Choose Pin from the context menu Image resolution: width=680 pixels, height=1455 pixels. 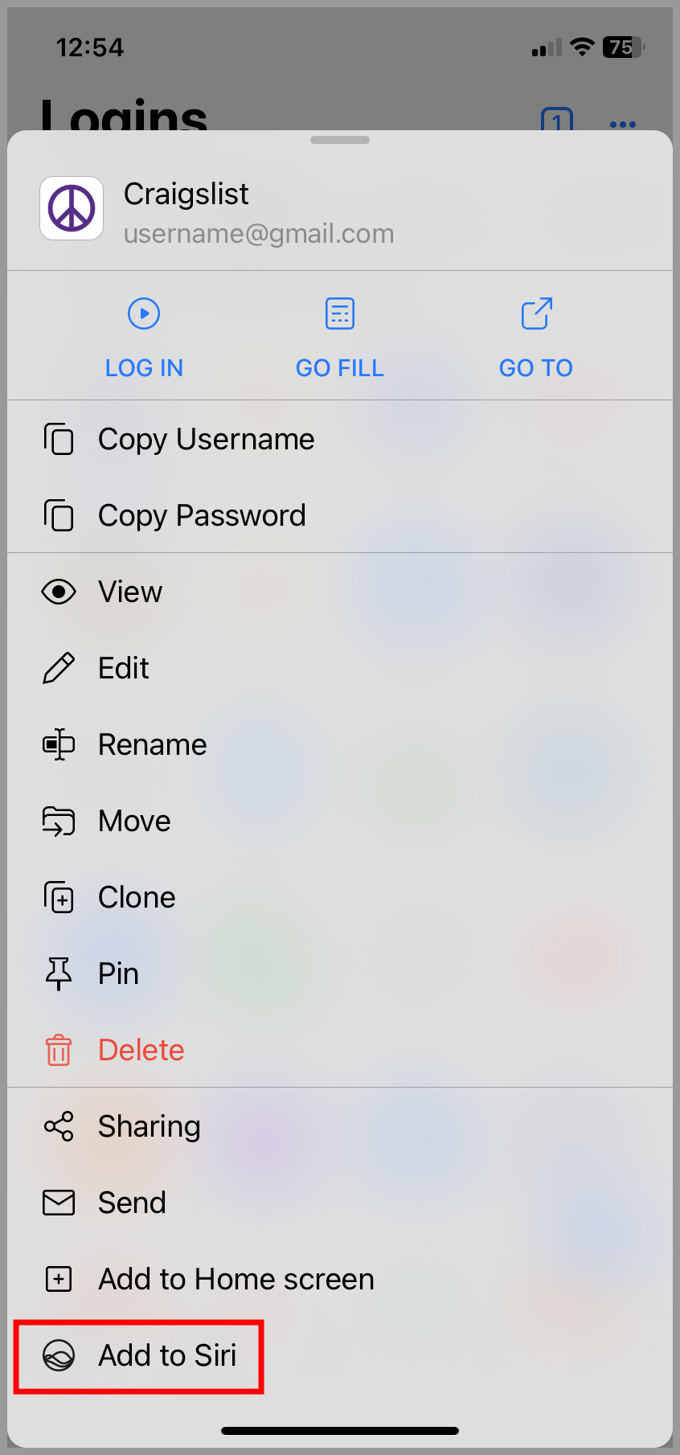pyautogui.click(x=118, y=973)
